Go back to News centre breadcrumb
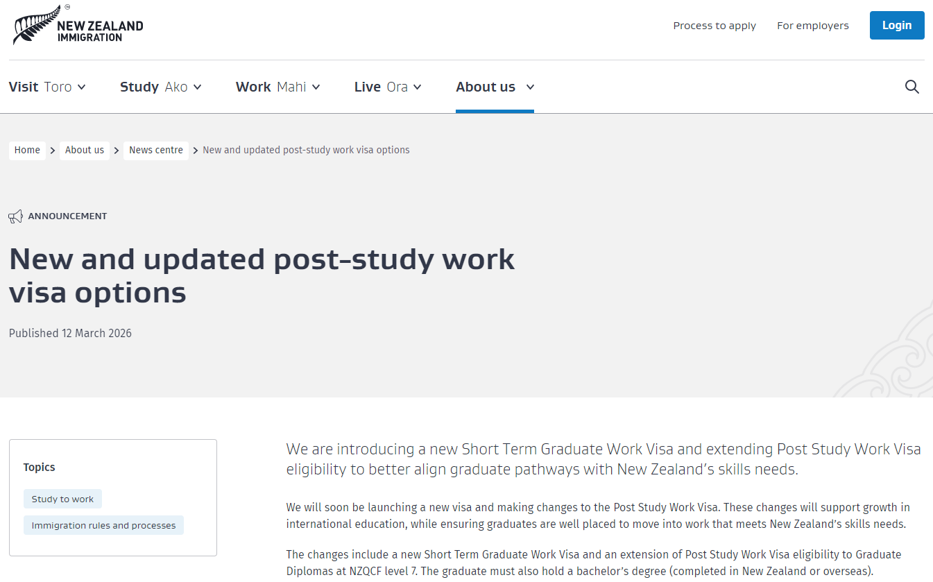The height and width of the screenshot is (582, 933). [156, 151]
